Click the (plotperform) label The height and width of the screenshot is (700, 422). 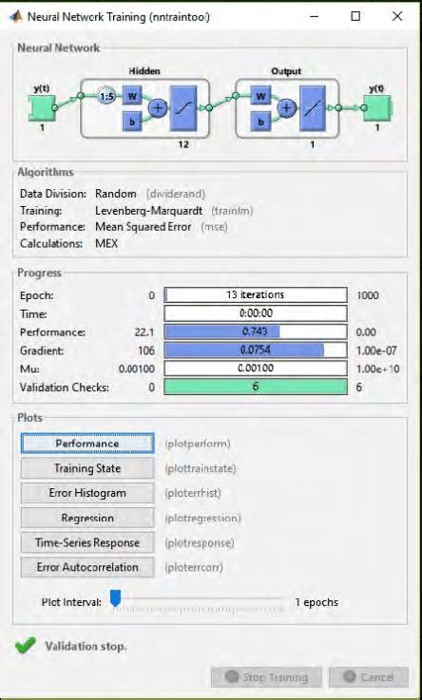point(198,444)
